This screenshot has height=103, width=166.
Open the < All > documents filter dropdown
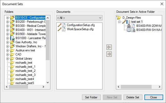[x=79, y=18]
